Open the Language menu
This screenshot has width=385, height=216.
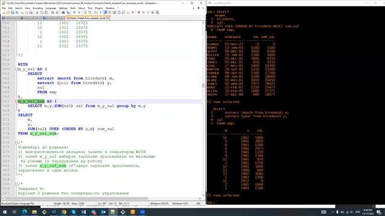pyautogui.click(x=51, y=8)
